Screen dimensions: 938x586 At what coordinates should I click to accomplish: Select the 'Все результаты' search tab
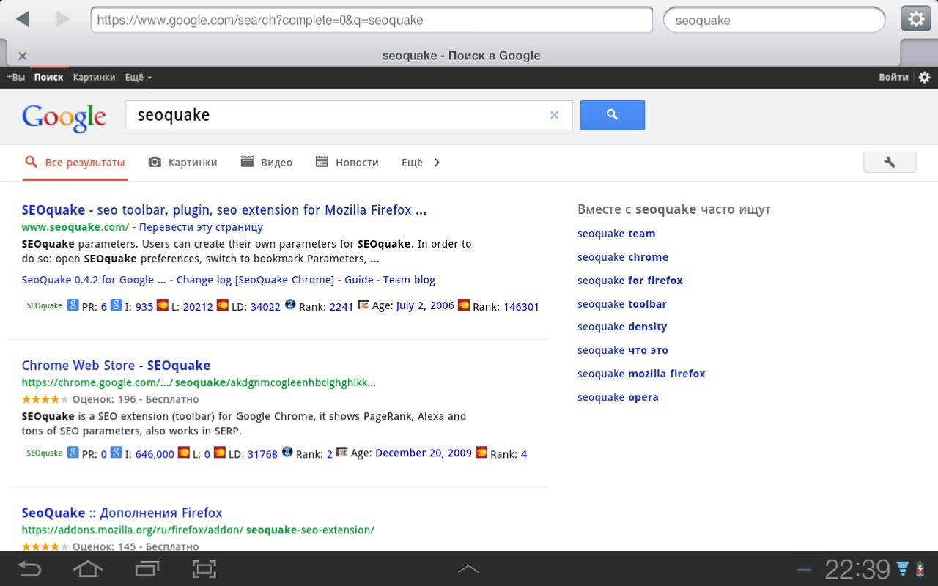click(75, 163)
